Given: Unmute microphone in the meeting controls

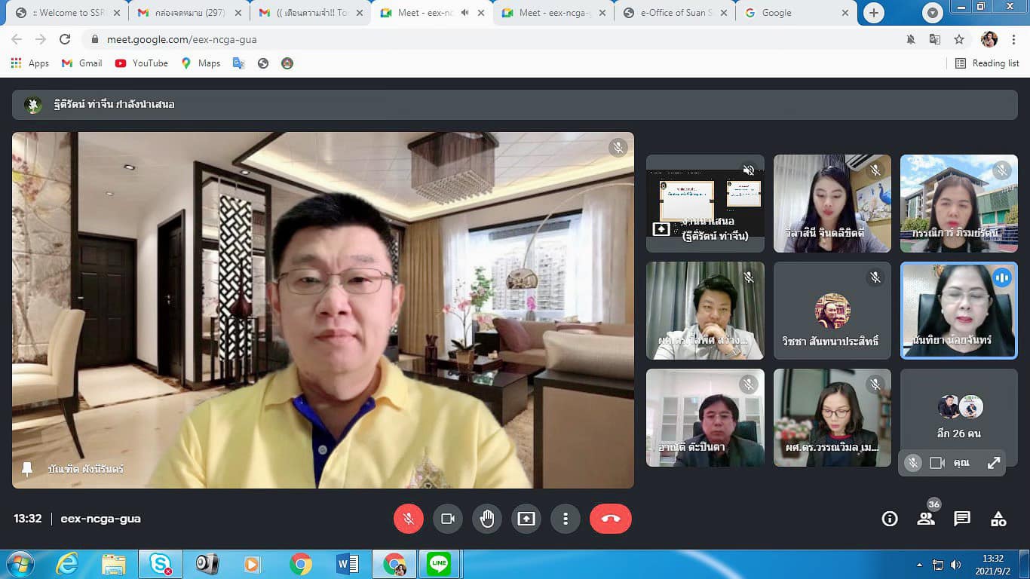Looking at the screenshot, I should click(409, 519).
